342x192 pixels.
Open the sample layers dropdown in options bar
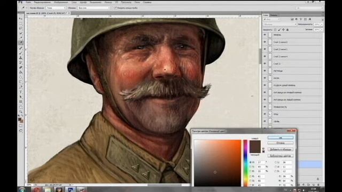click(94, 8)
